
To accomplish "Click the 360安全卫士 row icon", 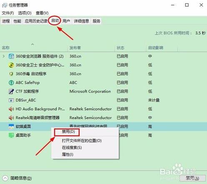I will [x=11, y=65].
